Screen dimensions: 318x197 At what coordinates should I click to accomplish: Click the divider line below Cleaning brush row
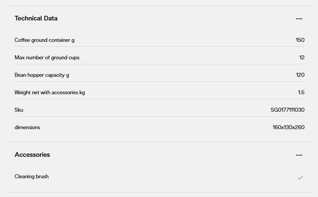click(159, 192)
